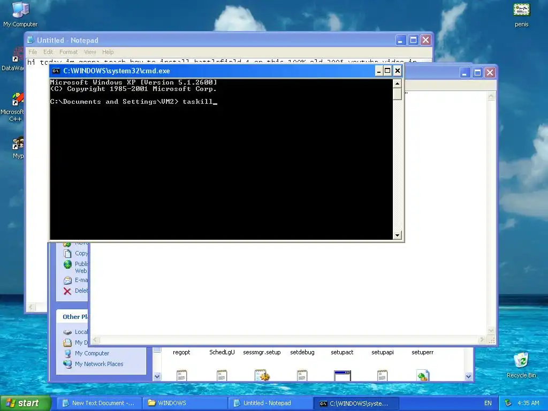
Task: Click the cmd window scroll up arrow
Action: tap(397, 83)
